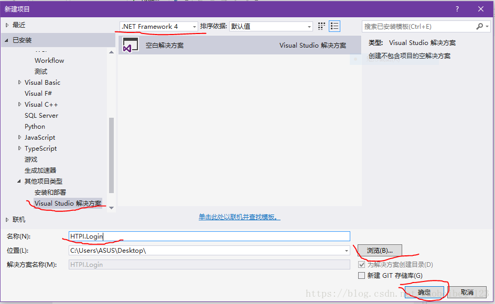Image resolution: width=495 pixels, height=304 pixels.
Task: Select SQL Server in the tree
Action: click(41, 116)
